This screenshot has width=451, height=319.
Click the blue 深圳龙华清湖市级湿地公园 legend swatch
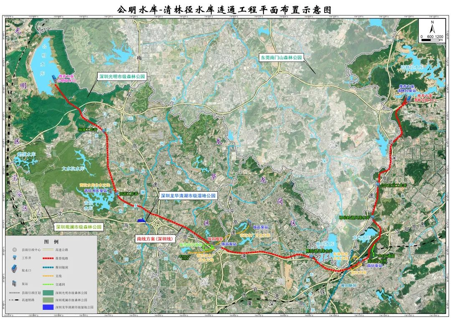tap(48, 307)
